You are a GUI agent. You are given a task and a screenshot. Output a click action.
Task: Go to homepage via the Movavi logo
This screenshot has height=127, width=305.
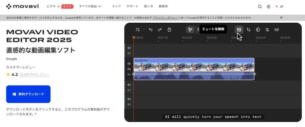(22, 7)
